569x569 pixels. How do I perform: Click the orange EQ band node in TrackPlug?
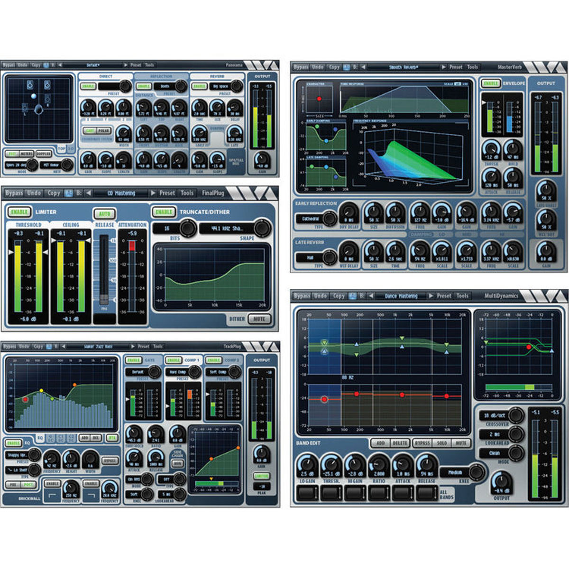[74, 385]
